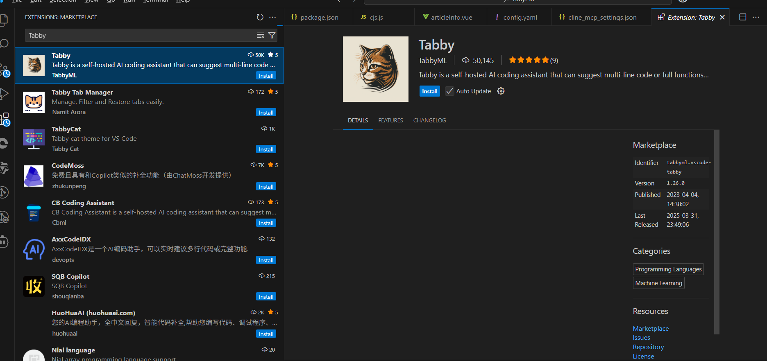Open the Repository resource link
767x361 pixels.
click(x=648, y=347)
